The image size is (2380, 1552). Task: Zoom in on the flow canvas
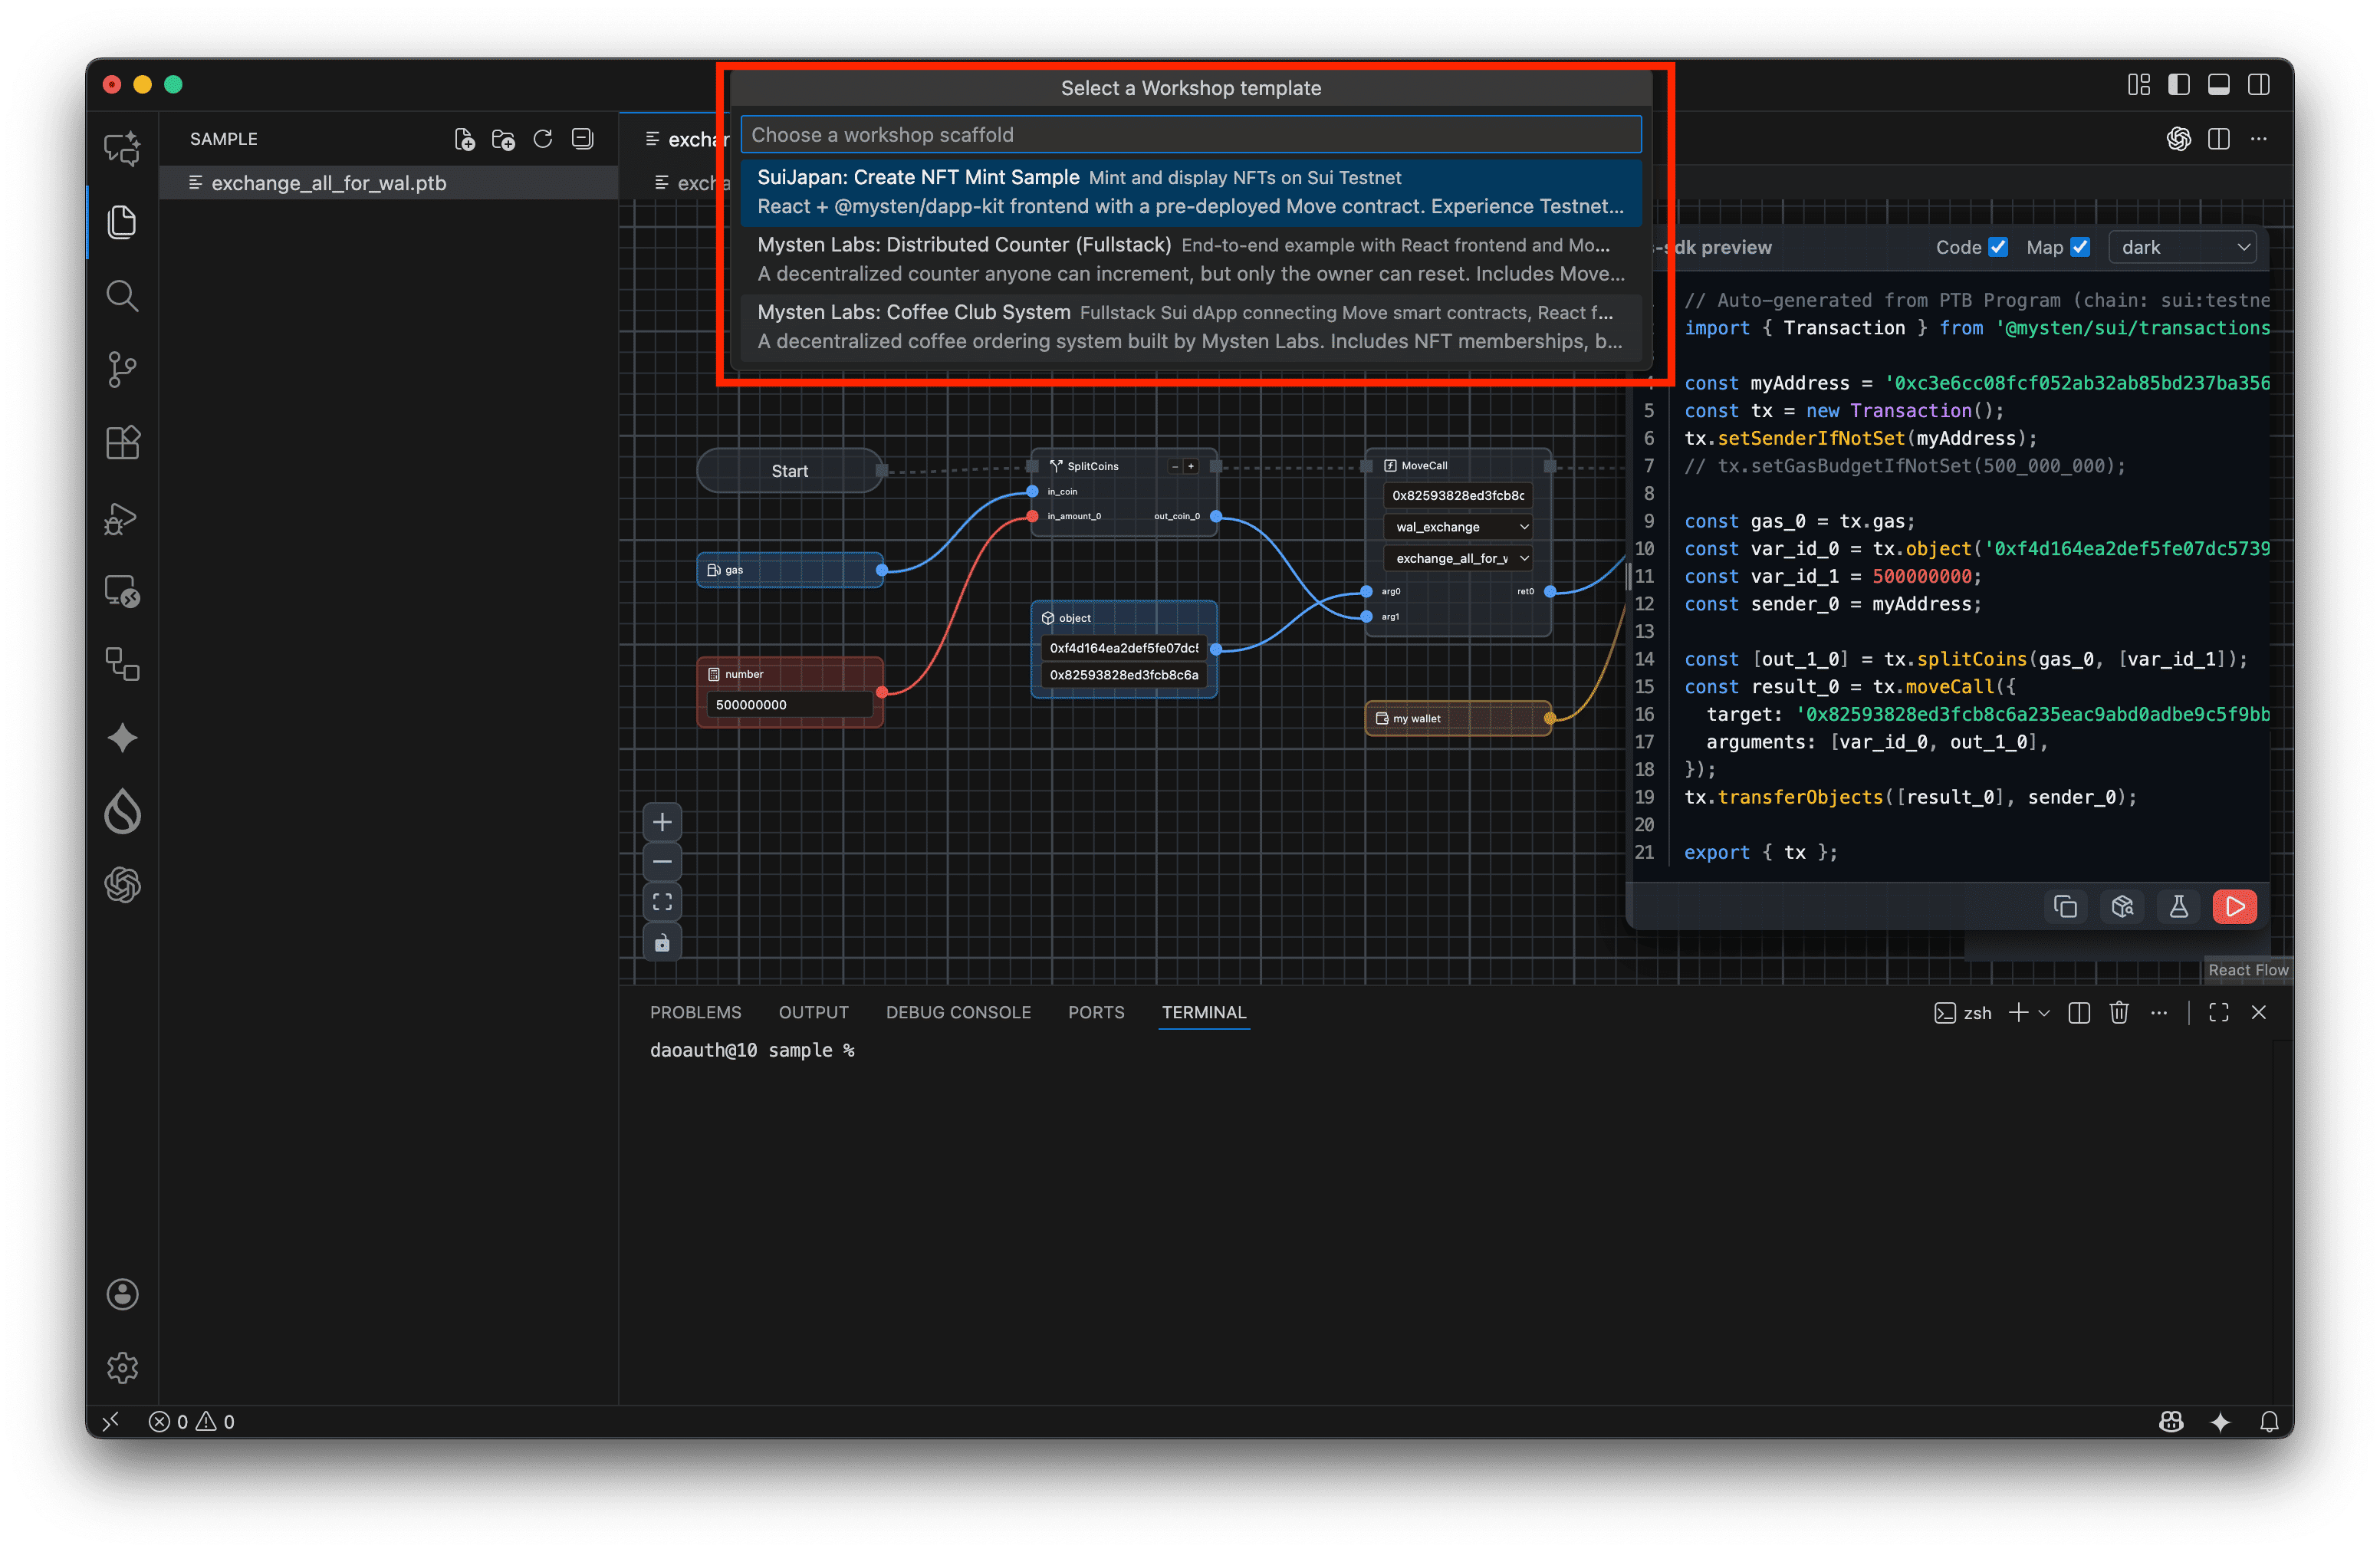(662, 823)
